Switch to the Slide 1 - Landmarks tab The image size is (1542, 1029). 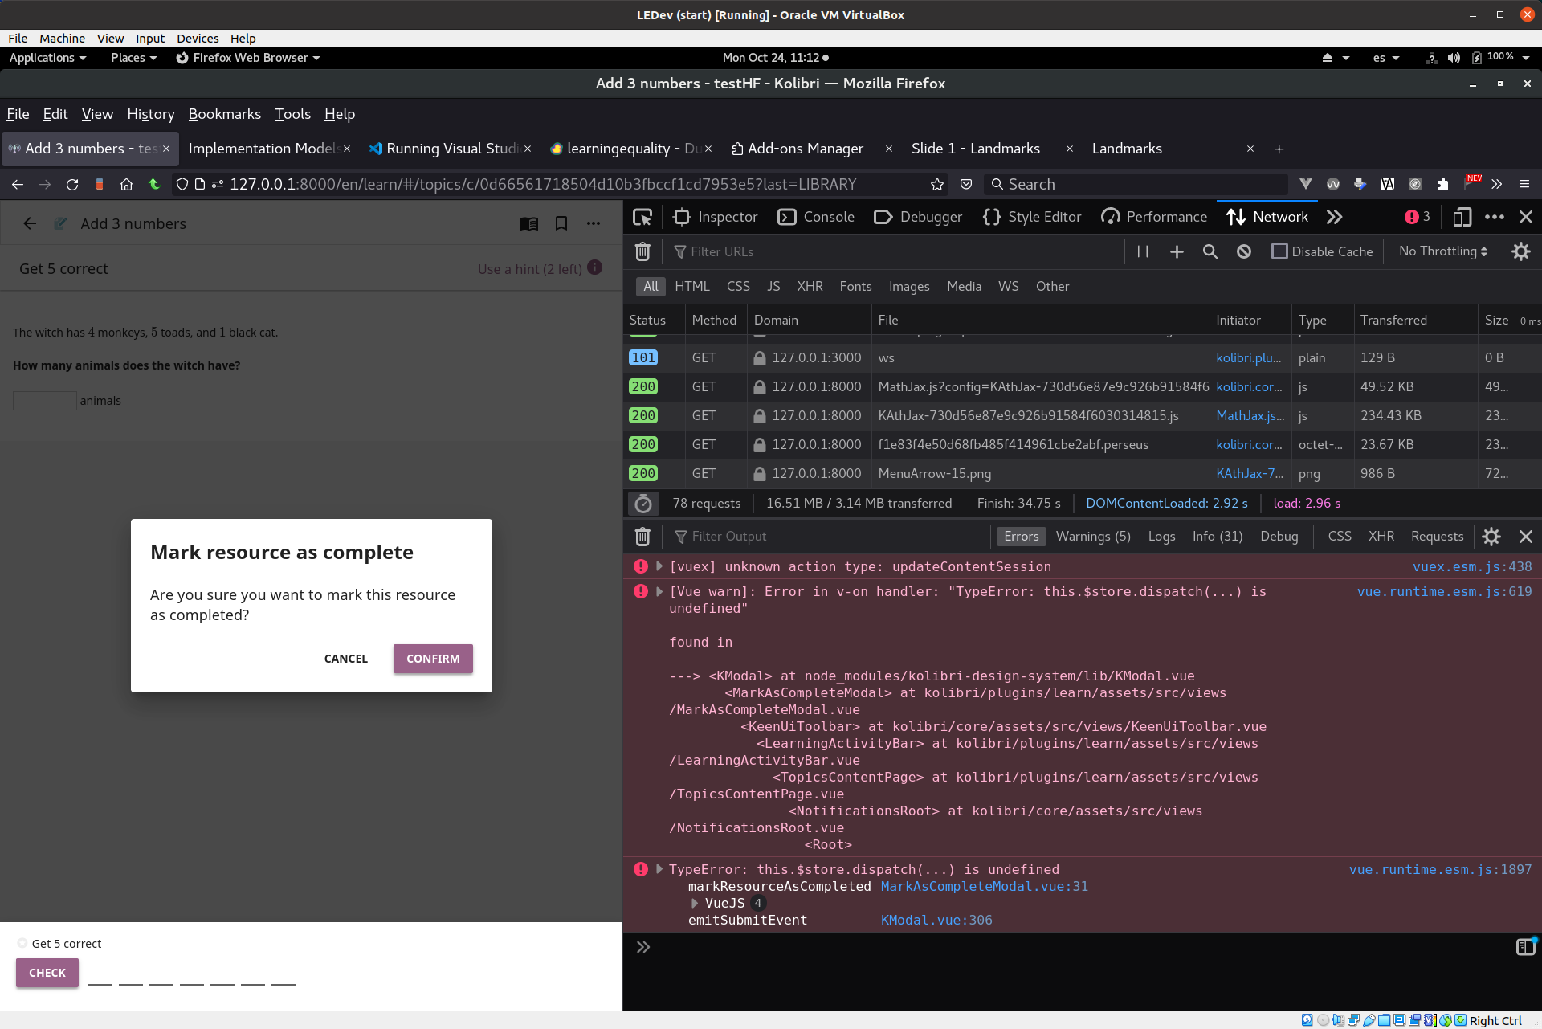976,149
